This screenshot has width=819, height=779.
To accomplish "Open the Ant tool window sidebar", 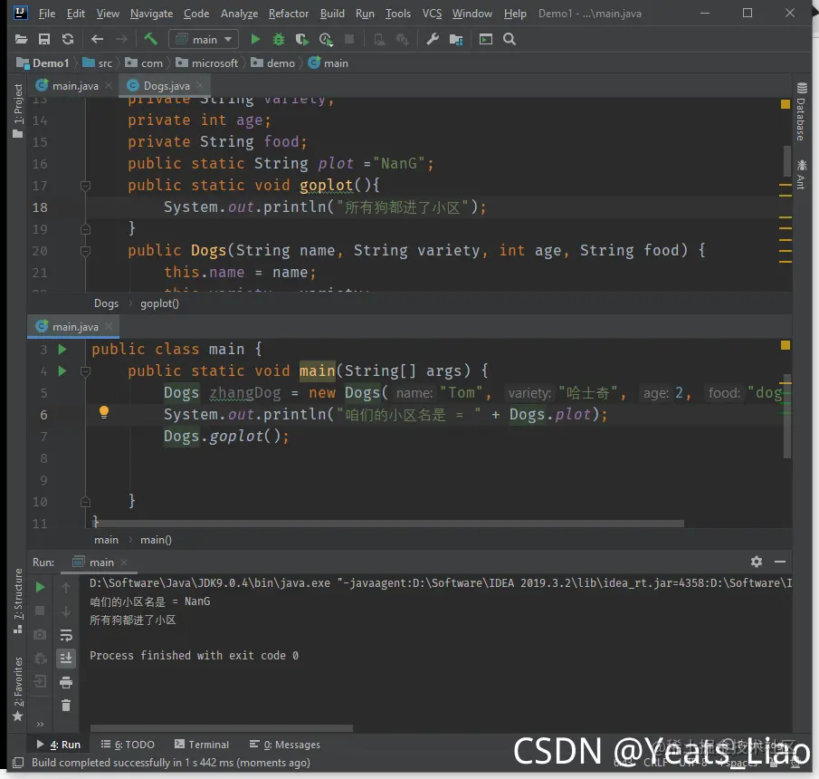I will (x=801, y=175).
